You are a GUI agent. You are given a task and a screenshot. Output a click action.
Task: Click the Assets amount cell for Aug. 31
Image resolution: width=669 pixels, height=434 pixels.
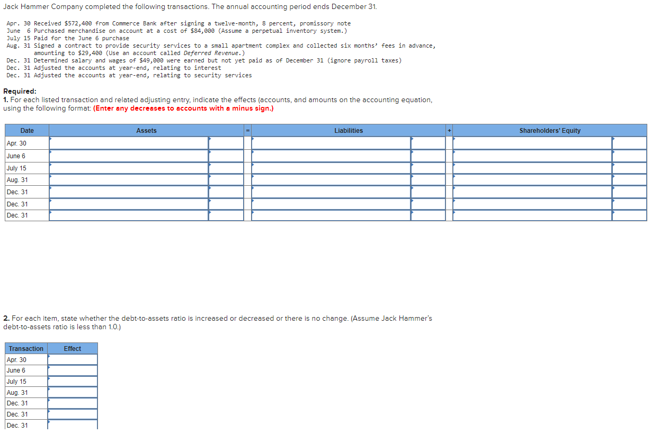225,179
